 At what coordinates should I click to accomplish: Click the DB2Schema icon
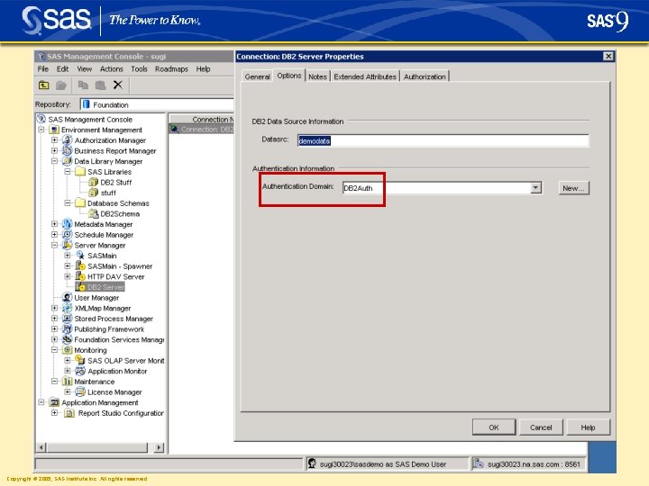click(x=94, y=213)
